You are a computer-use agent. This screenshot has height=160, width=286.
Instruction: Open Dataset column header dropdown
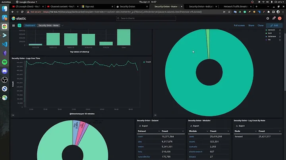[x=159, y=131]
